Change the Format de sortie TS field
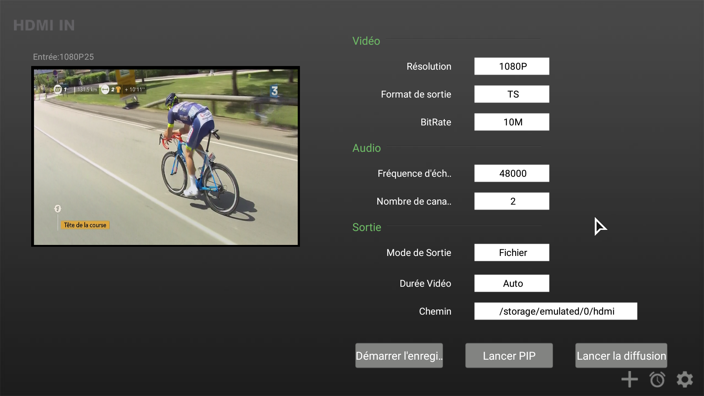Image resolution: width=704 pixels, height=396 pixels. click(x=511, y=94)
